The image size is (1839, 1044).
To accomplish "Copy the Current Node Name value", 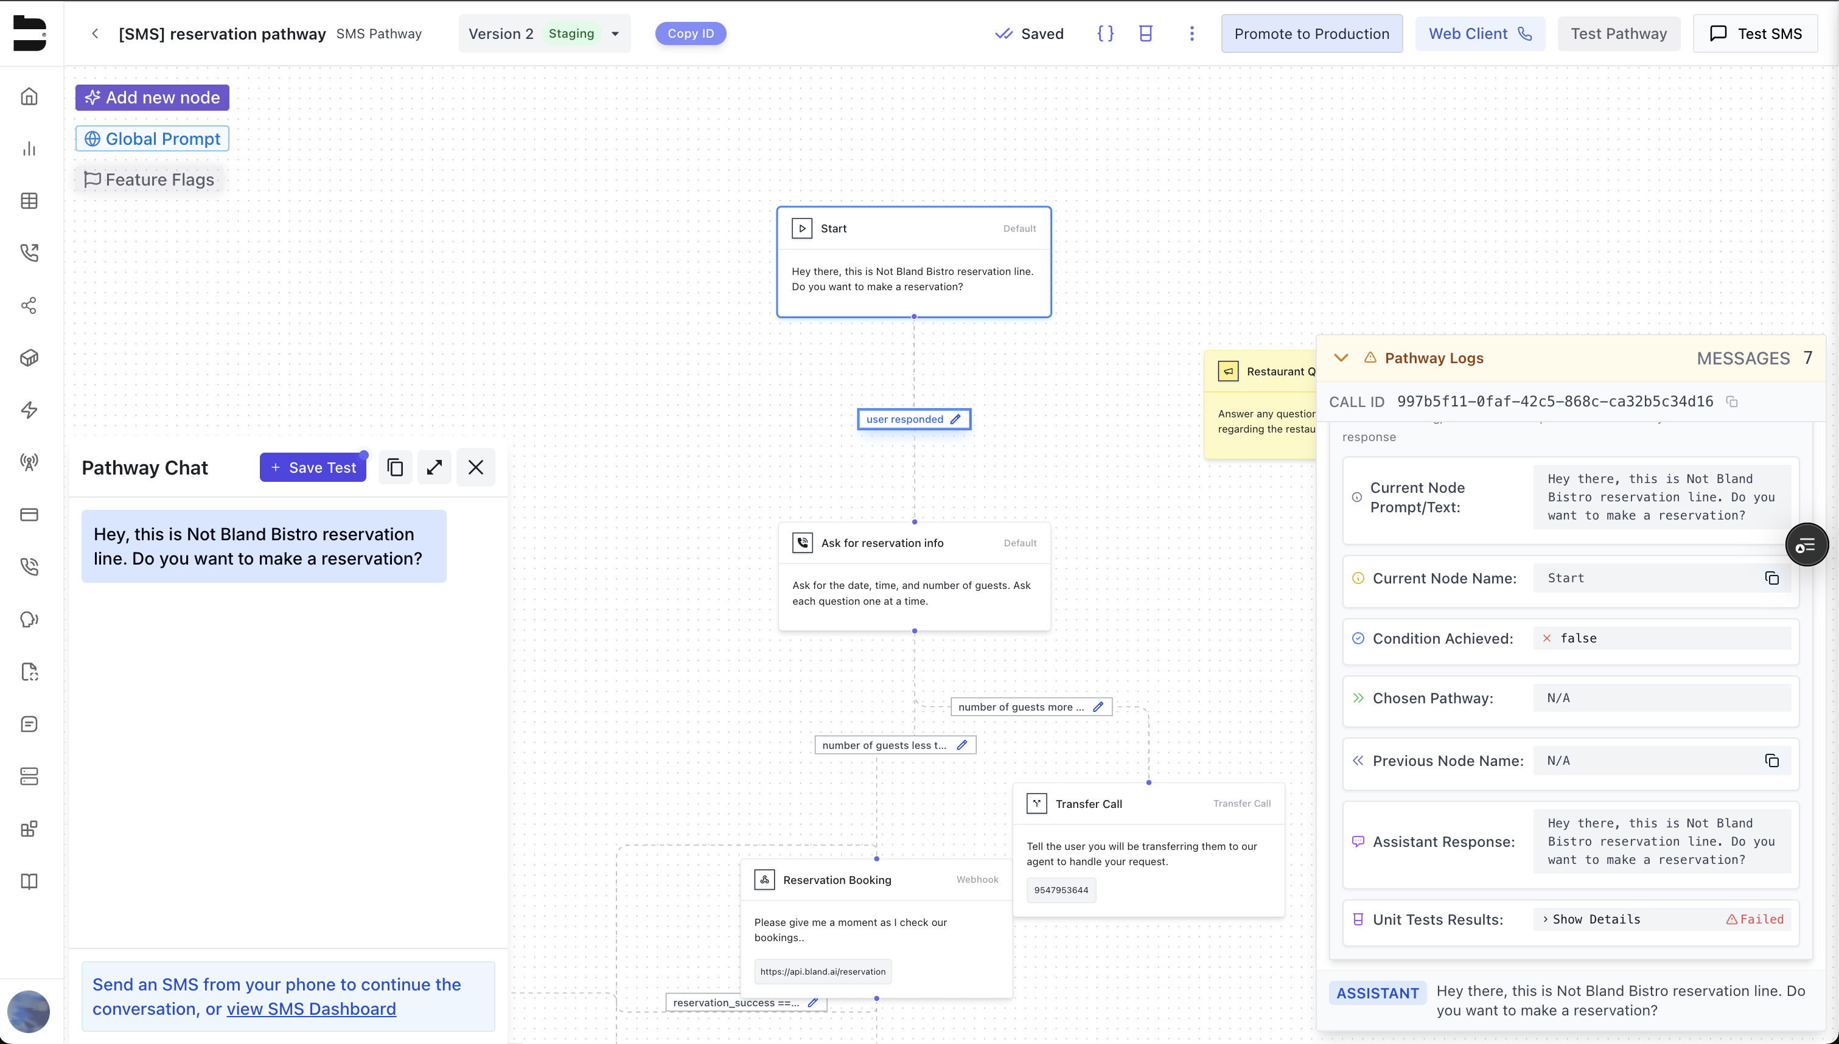I will [1771, 578].
